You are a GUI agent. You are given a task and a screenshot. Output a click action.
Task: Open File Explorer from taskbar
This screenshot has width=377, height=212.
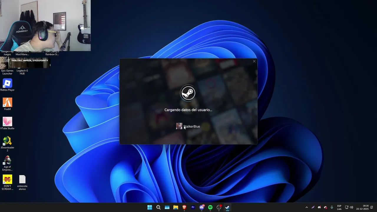tap(176, 207)
